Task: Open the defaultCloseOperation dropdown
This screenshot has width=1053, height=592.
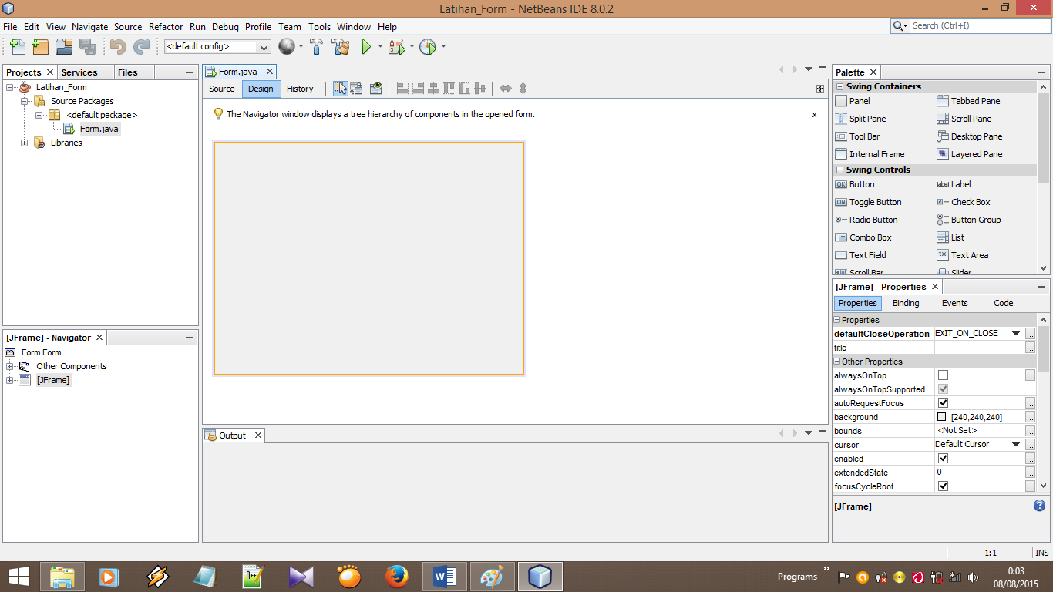Action: (x=1015, y=333)
